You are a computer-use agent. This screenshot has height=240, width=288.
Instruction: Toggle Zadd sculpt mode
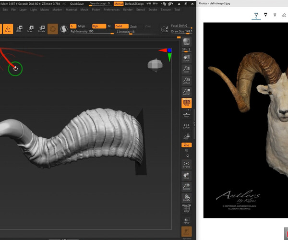pyautogui.click(x=121, y=26)
